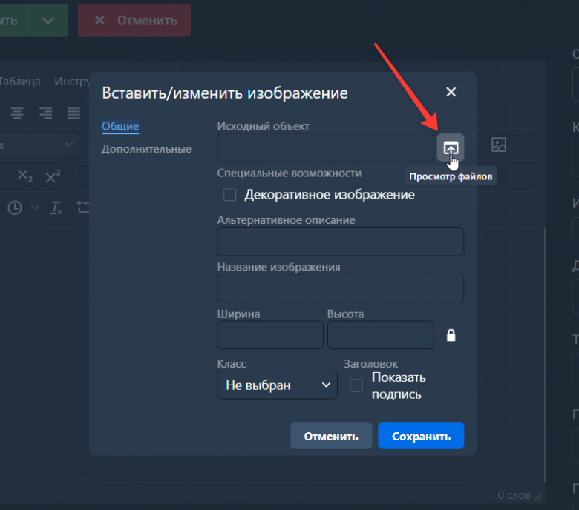Justify text in editor toolbar
The image size is (579, 510).
[73, 113]
